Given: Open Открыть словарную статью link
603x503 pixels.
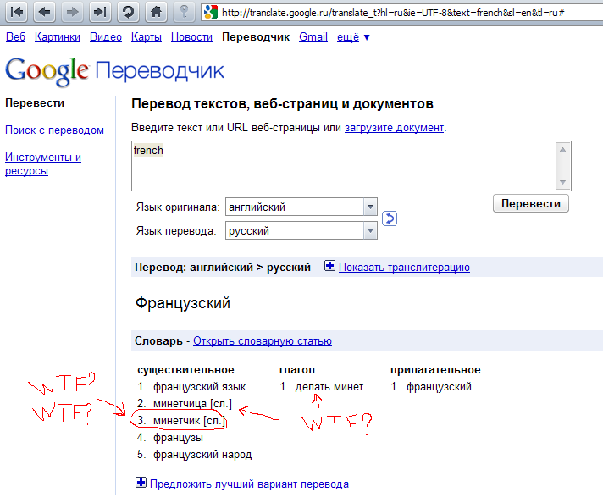Looking at the screenshot, I should click(263, 341).
